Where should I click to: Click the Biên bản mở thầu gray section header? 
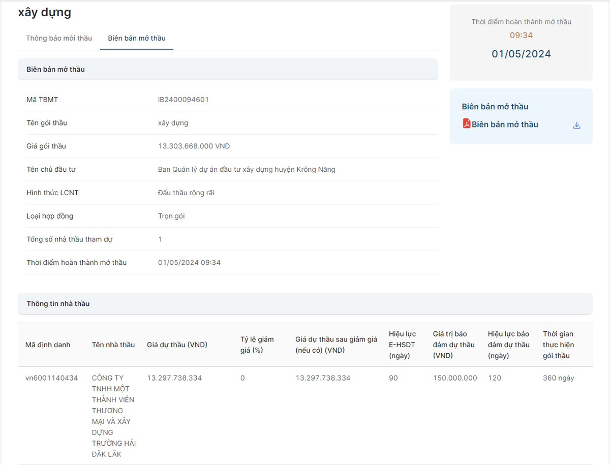pos(56,69)
